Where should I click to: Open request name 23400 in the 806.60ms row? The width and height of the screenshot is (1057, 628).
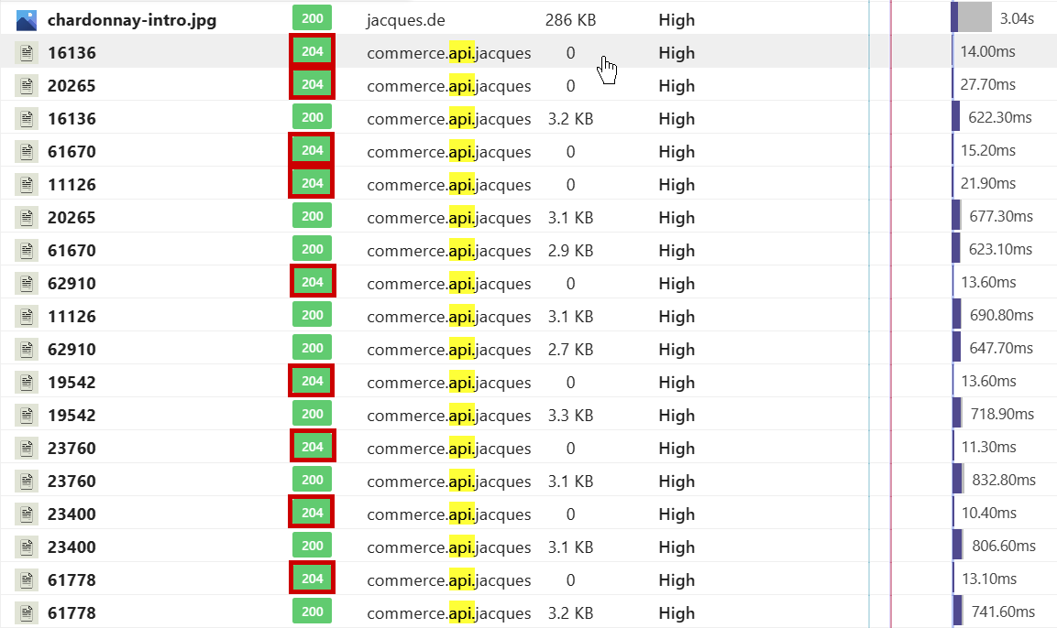(72, 548)
